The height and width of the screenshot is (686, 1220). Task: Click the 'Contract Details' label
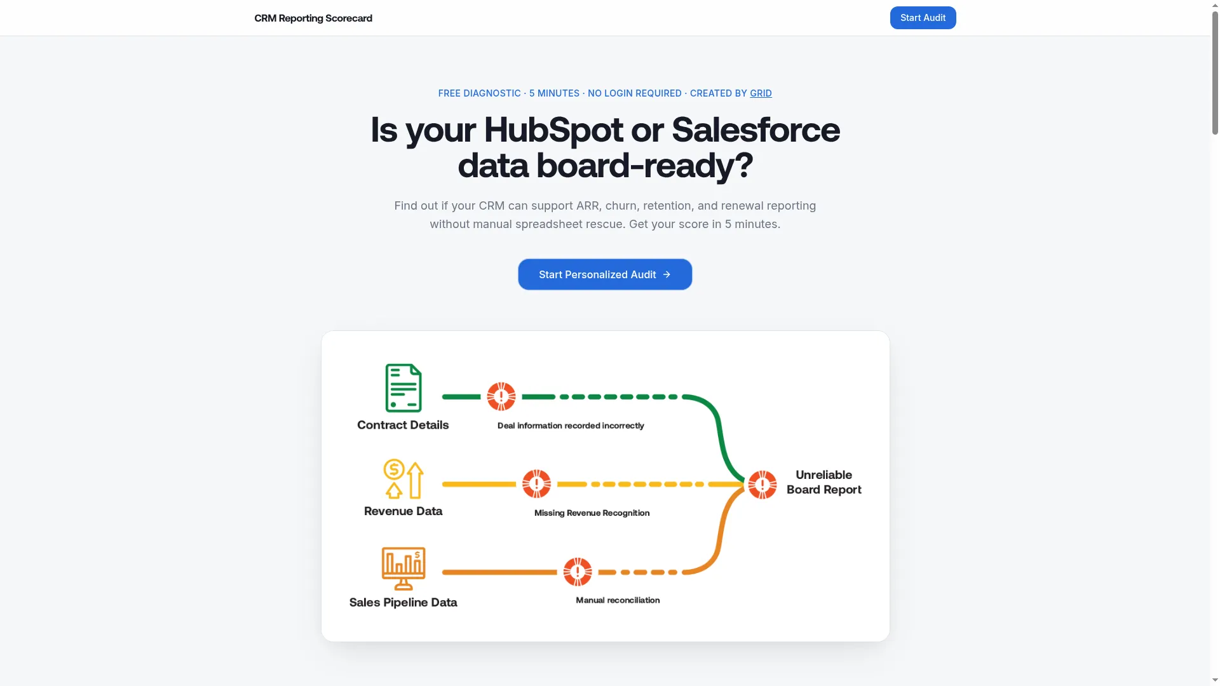[x=403, y=425]
